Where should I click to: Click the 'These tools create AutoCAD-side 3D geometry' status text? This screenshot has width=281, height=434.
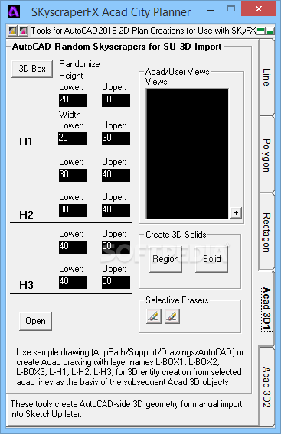pos(126,409)
